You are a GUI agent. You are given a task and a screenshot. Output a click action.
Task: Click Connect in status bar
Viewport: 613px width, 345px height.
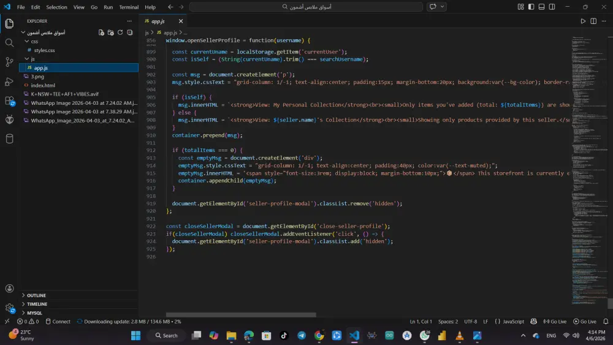58,322
